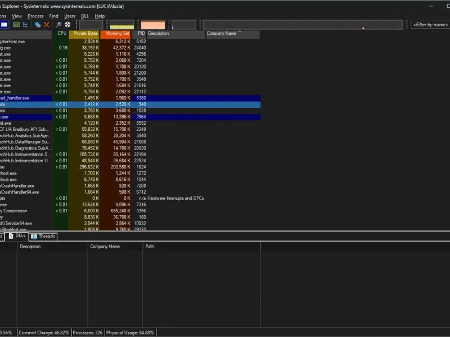The width and height of the screenshot is (450, 337).
Task: Select the process row with PID 548
Action: pos(130,104)
